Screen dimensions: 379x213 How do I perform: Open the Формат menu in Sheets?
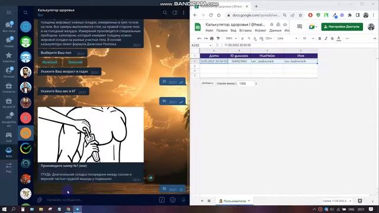pos(261,30)
